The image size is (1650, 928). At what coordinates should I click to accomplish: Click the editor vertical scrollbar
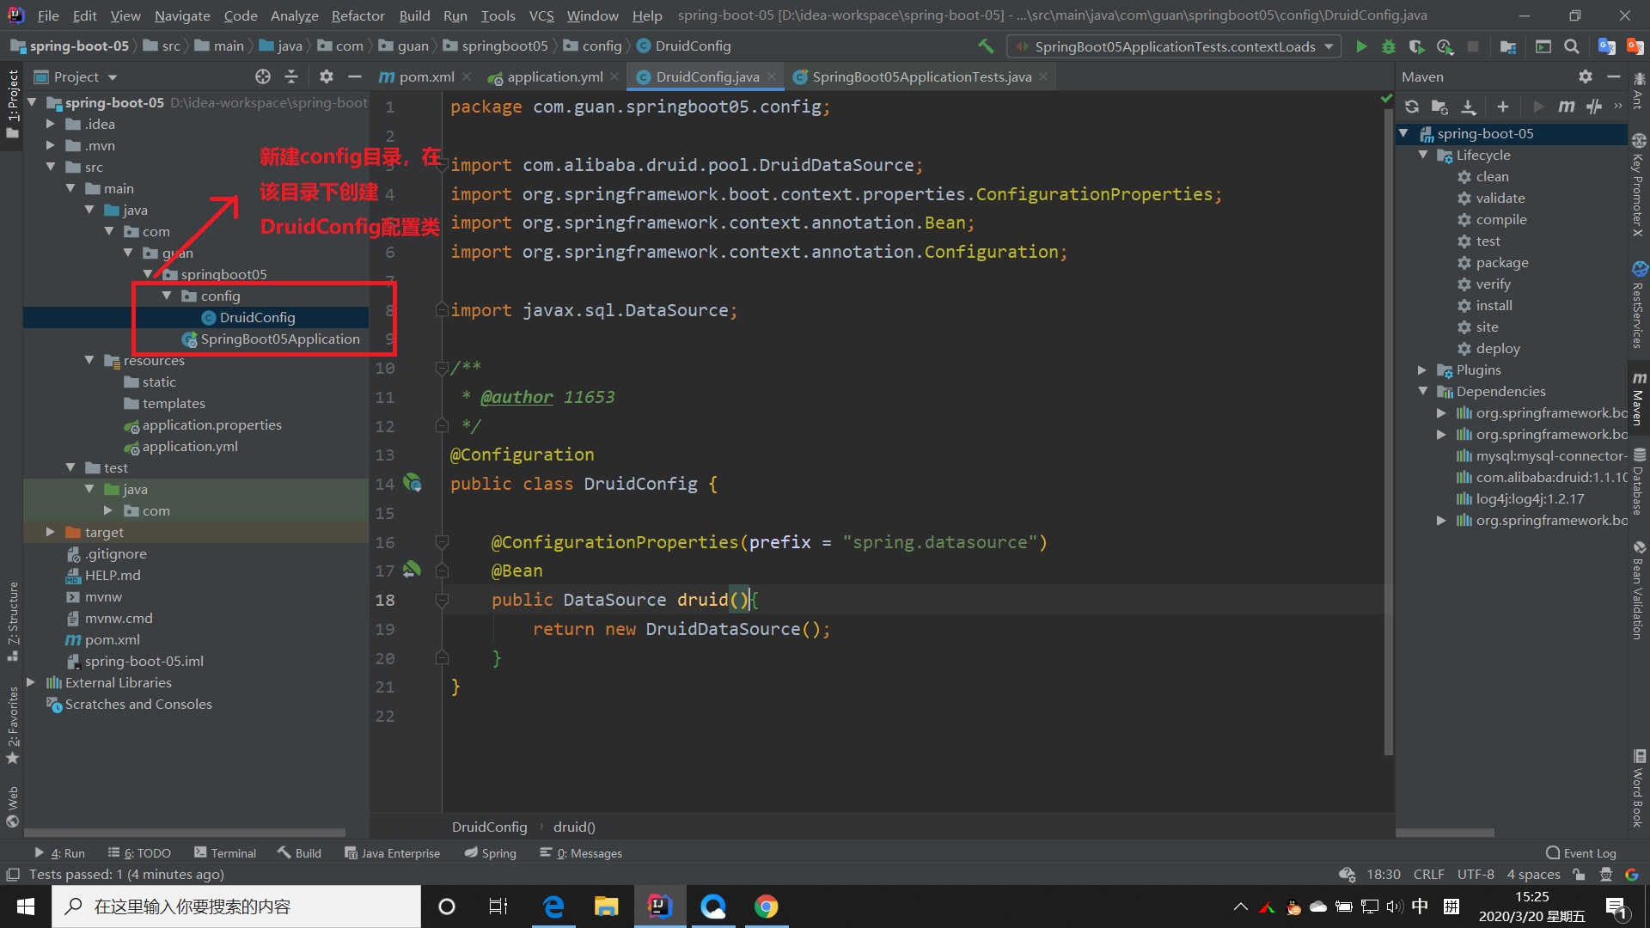[1388, 430]
